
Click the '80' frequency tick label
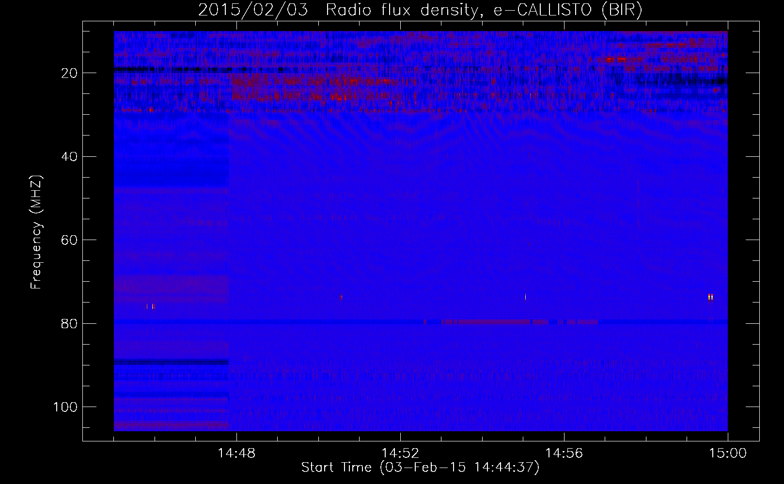click(69, 323)
